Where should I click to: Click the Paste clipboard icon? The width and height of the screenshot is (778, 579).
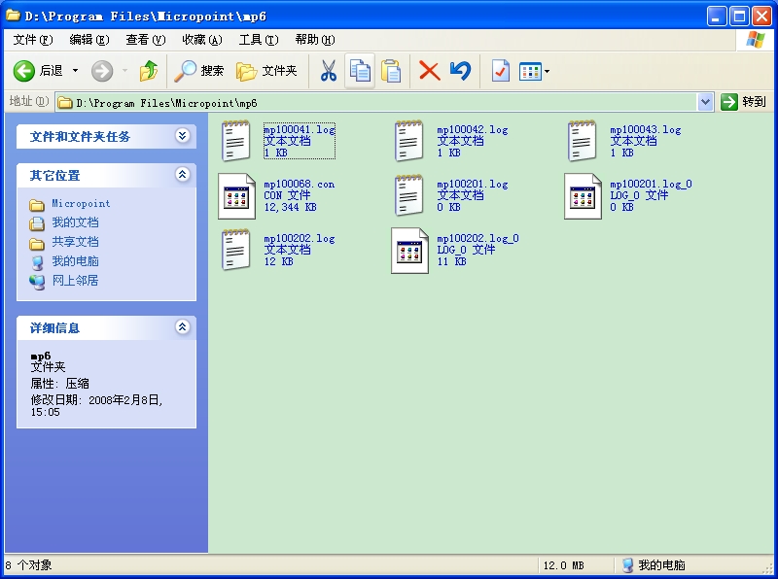(x=391, y=71)
